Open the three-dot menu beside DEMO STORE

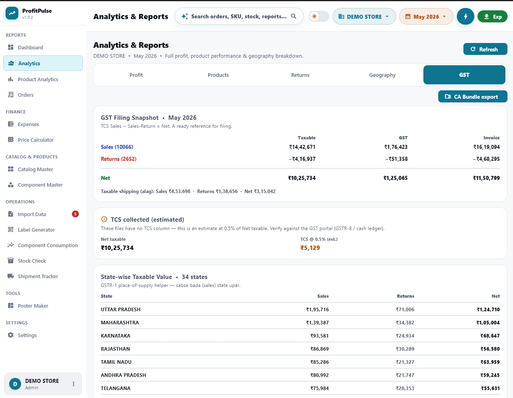(73, 384)
